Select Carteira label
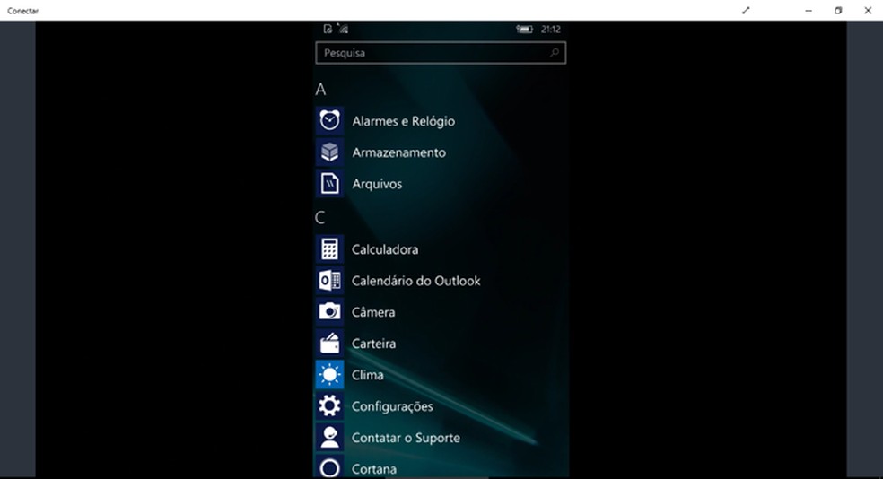 click(x=373, y=344)
